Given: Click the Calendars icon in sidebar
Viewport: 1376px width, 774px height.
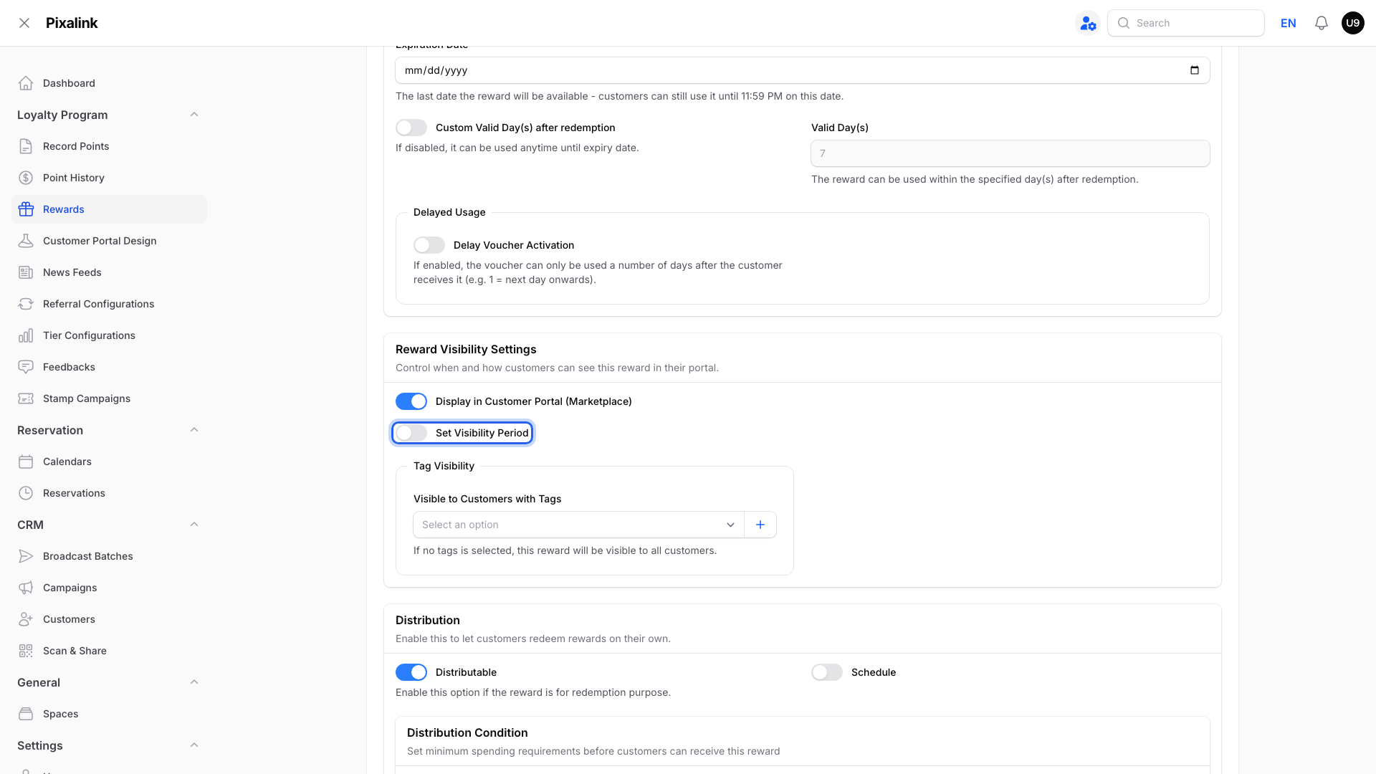Looking at the screenshot, I should pos(26,462).
